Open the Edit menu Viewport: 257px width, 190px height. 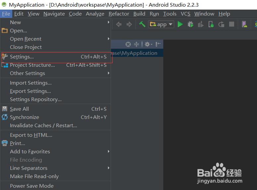19,14
